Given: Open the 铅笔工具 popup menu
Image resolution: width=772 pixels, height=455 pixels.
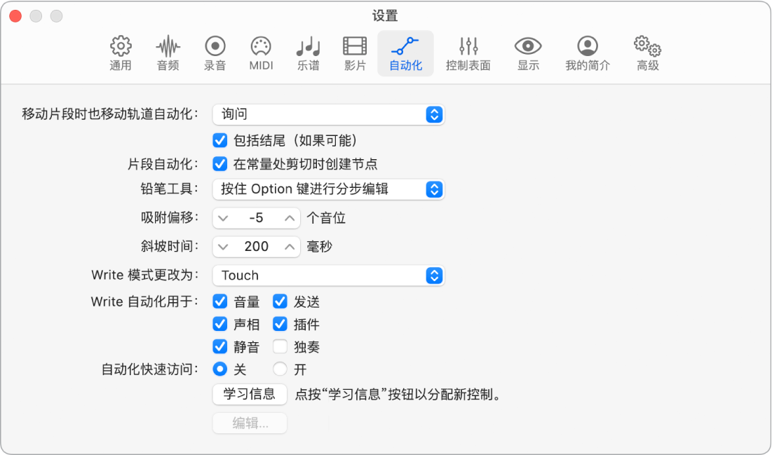Looking at the screenshot, I should click(328, 189).
